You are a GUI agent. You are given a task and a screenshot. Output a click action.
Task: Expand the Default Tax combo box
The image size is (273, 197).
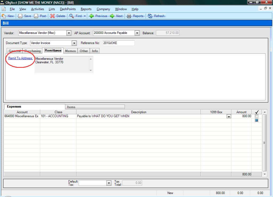coord(109,183)
